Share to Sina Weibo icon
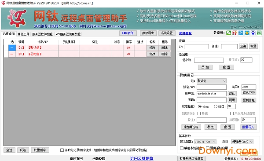This screenshot has width=264, height=161. click(235, 33)
